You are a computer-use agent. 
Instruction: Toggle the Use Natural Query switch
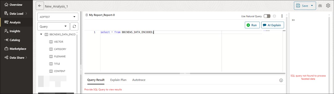(267, 16)
